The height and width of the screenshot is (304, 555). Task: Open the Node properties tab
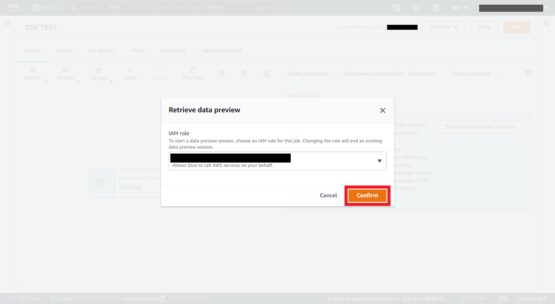(x=308, y=74)
